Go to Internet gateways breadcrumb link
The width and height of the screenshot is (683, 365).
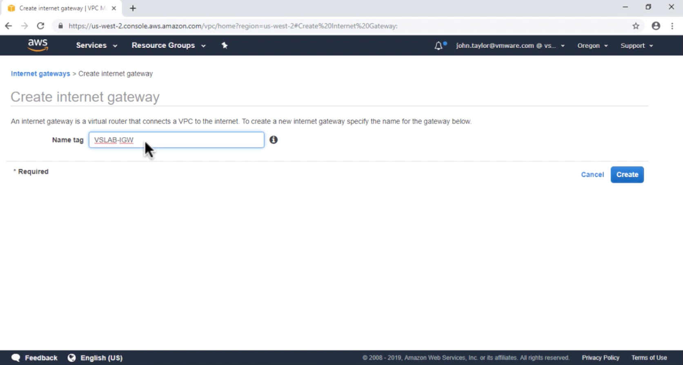pos(40,73)
